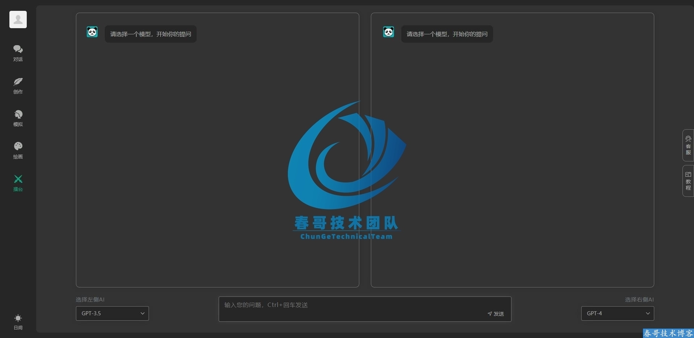Click the user avatar icon in sidebar
This screenshot has width=694, height=338.
click(x=18, y=19)
